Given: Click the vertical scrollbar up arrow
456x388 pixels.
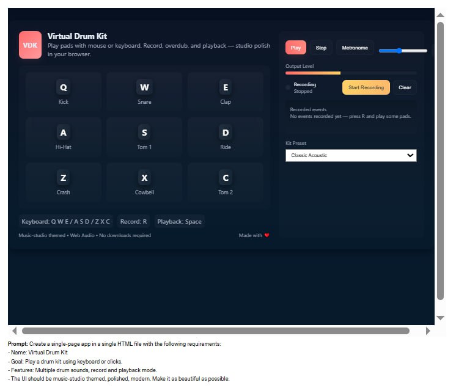Looking at the screenshot, I should [x=440, y=15].
